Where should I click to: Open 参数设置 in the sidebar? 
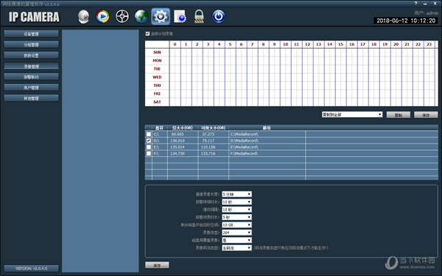(x=31, y=55)
